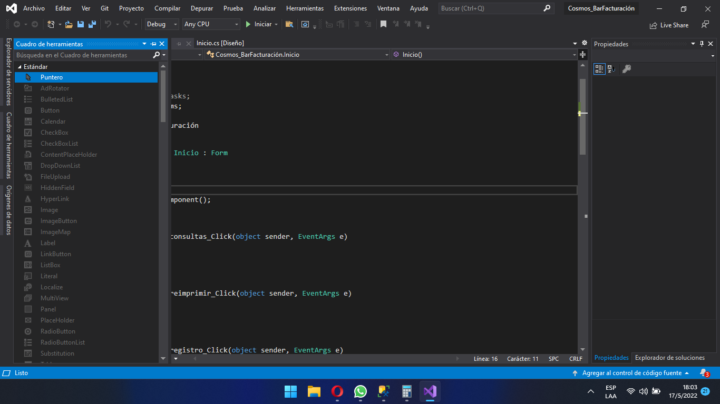Screen dimensions: 720x404
Task: Click the Find in Files icon
Action: [289, 24]
